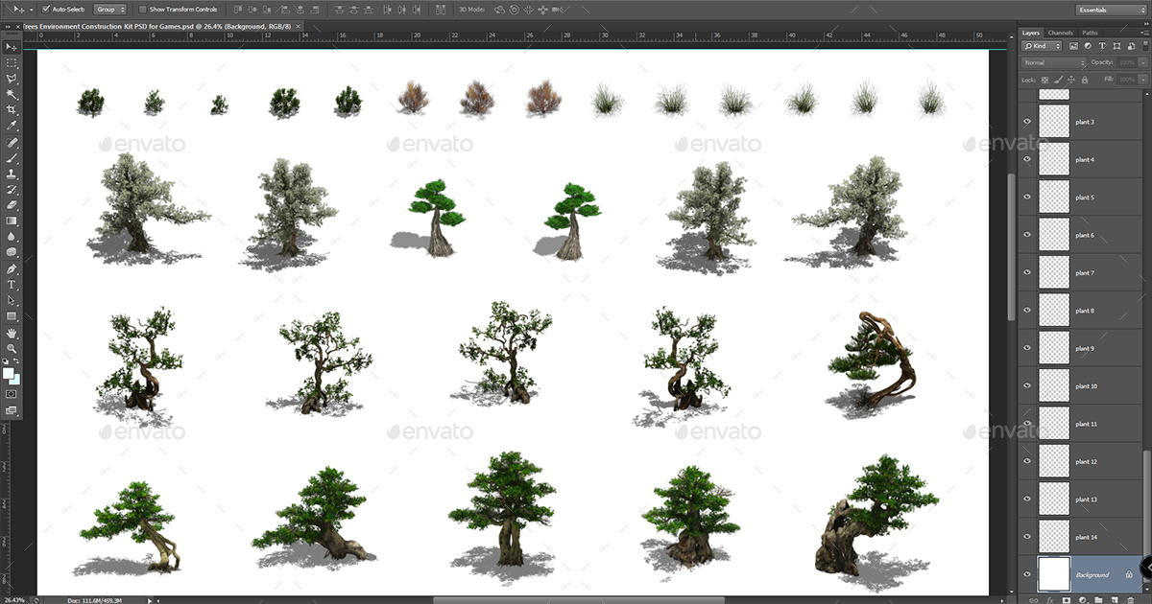Select the Clone Stamp tool

11,174
